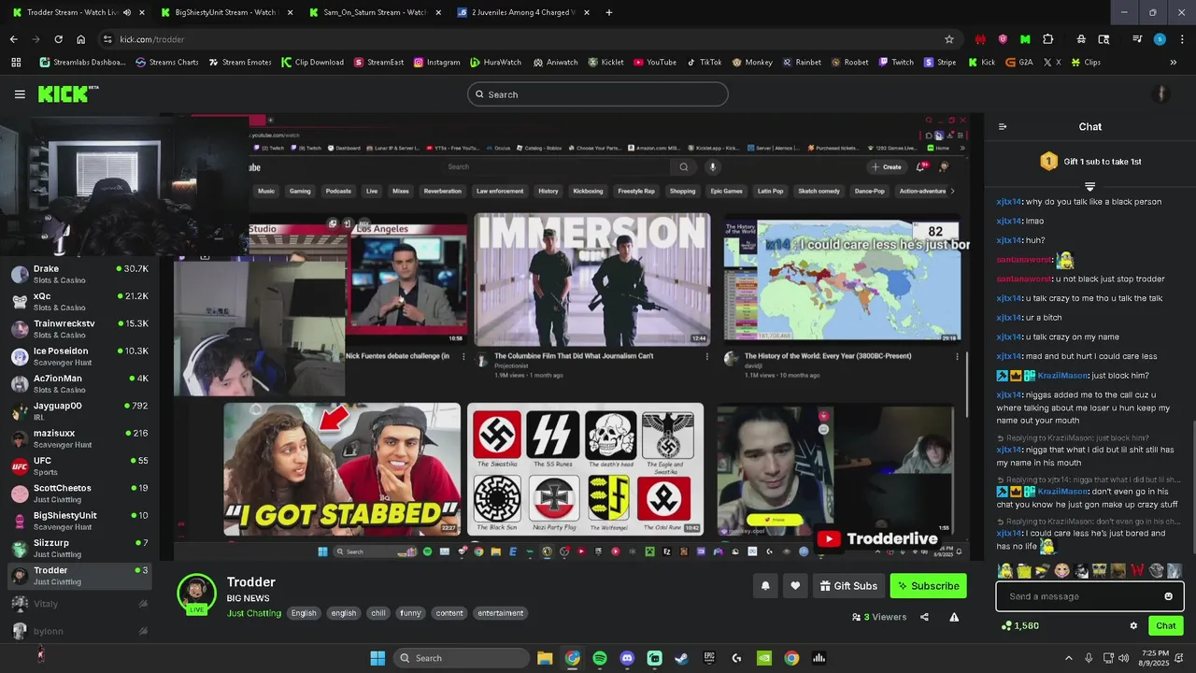Viewport: 1196px width, 673px height.
Task: Open the Chrome apps grid icon
Action: pyautogui.click(x=16, y=63)
